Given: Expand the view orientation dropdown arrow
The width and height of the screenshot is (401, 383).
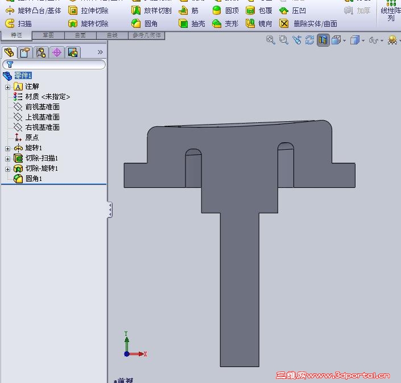Looking at the screenshot, I should [345, 40].
